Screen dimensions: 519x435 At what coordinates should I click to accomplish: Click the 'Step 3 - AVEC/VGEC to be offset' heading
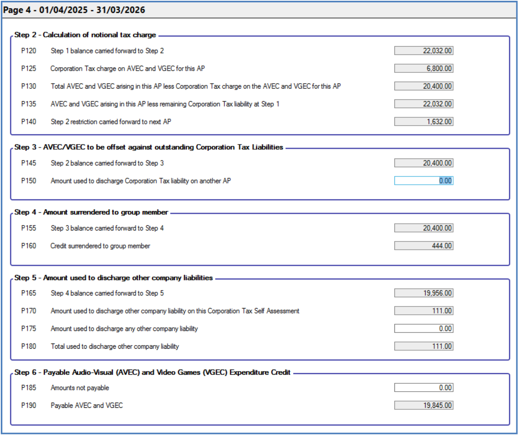[x=149, y=147]
